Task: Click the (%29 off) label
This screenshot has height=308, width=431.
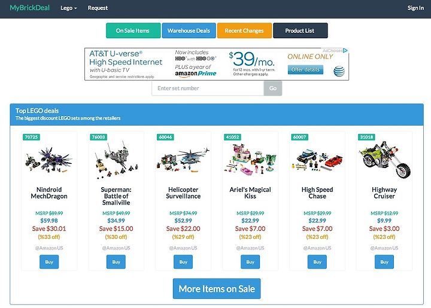Action: coord(183,237)
